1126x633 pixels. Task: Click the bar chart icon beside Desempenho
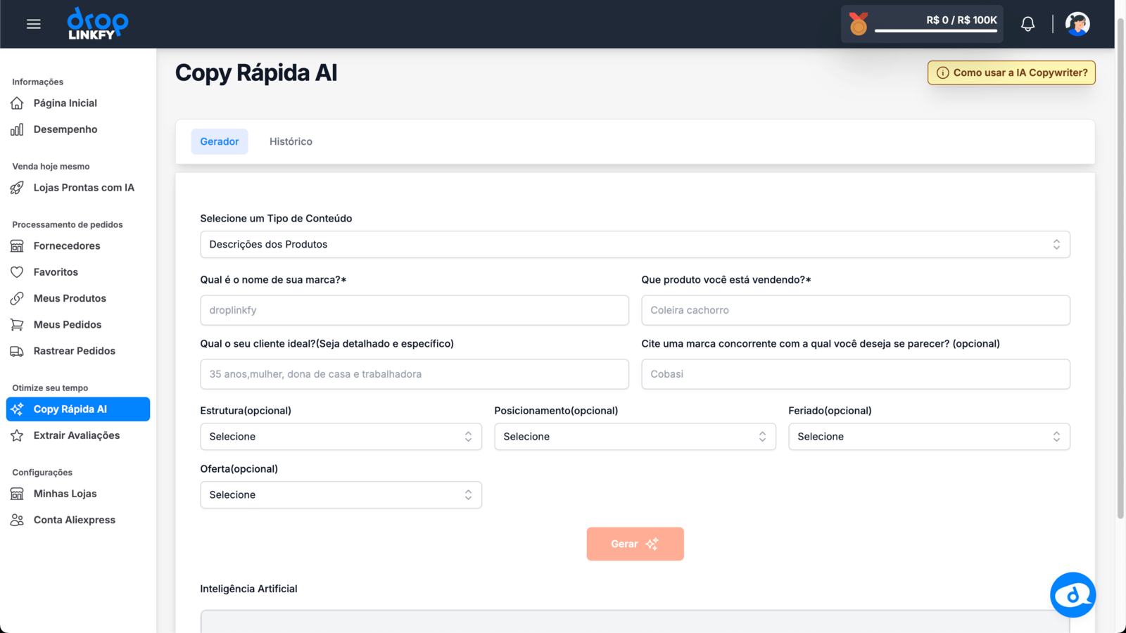point(17,129)
